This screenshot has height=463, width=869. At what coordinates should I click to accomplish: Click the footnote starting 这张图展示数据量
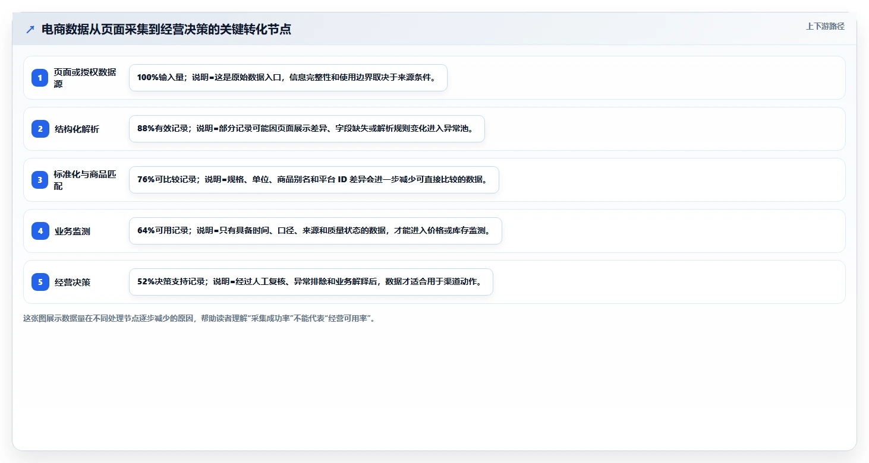(200, 318)
